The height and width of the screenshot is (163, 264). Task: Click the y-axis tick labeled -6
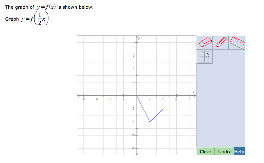pyautogui.click(x=137, y=135)
